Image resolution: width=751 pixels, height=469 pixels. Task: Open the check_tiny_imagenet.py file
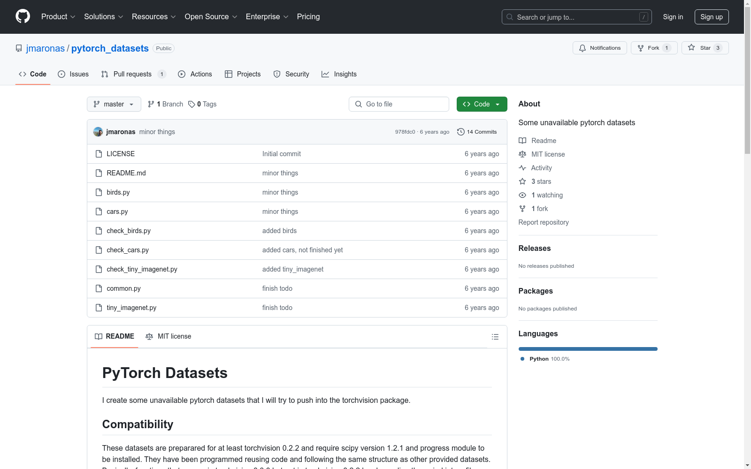(142, 269)
